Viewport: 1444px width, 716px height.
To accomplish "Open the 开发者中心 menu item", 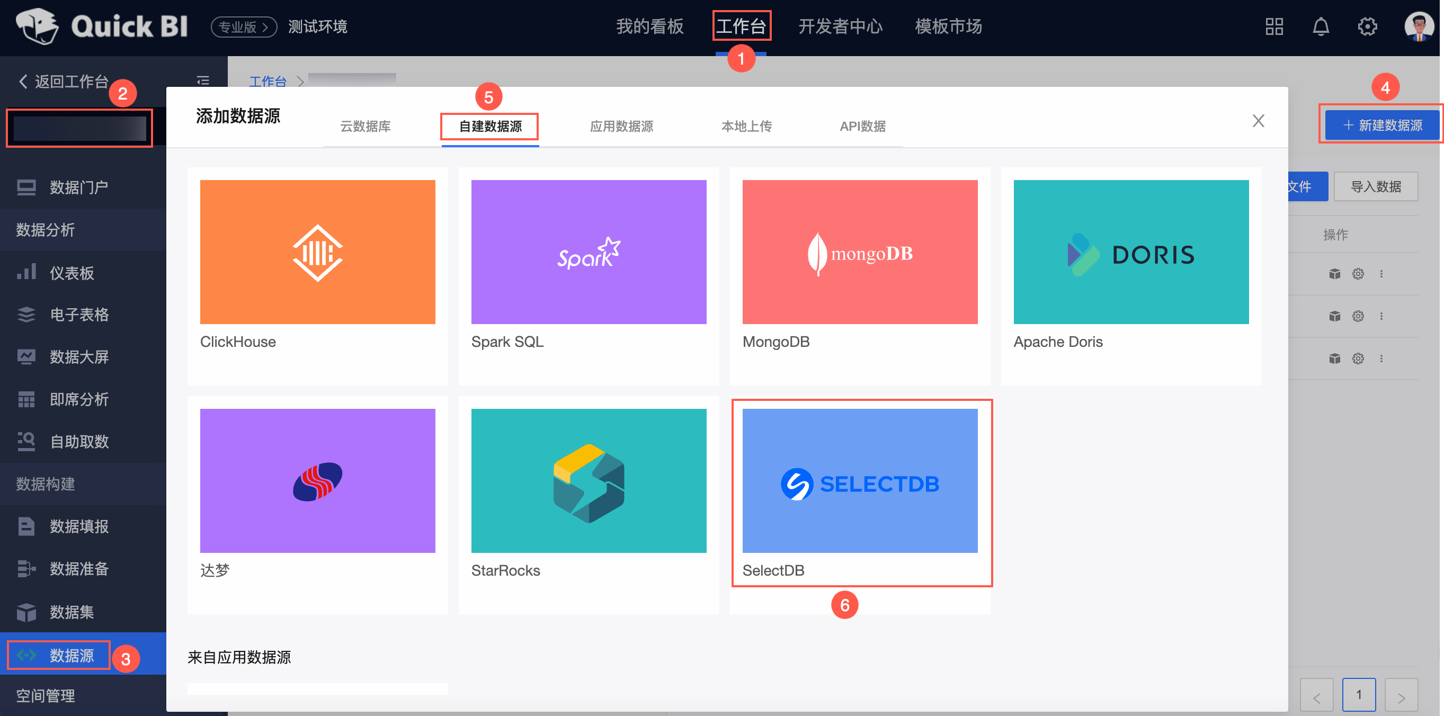I will click(840, 26).
